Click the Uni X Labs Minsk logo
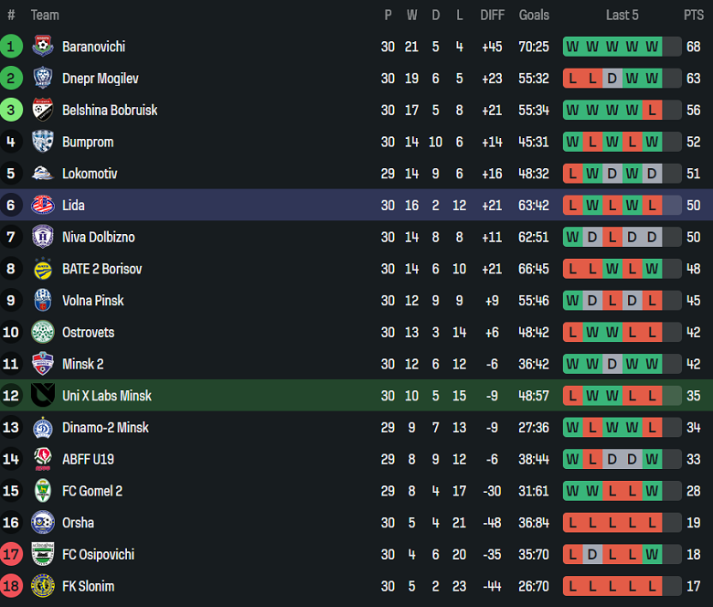 click(43, 396)
